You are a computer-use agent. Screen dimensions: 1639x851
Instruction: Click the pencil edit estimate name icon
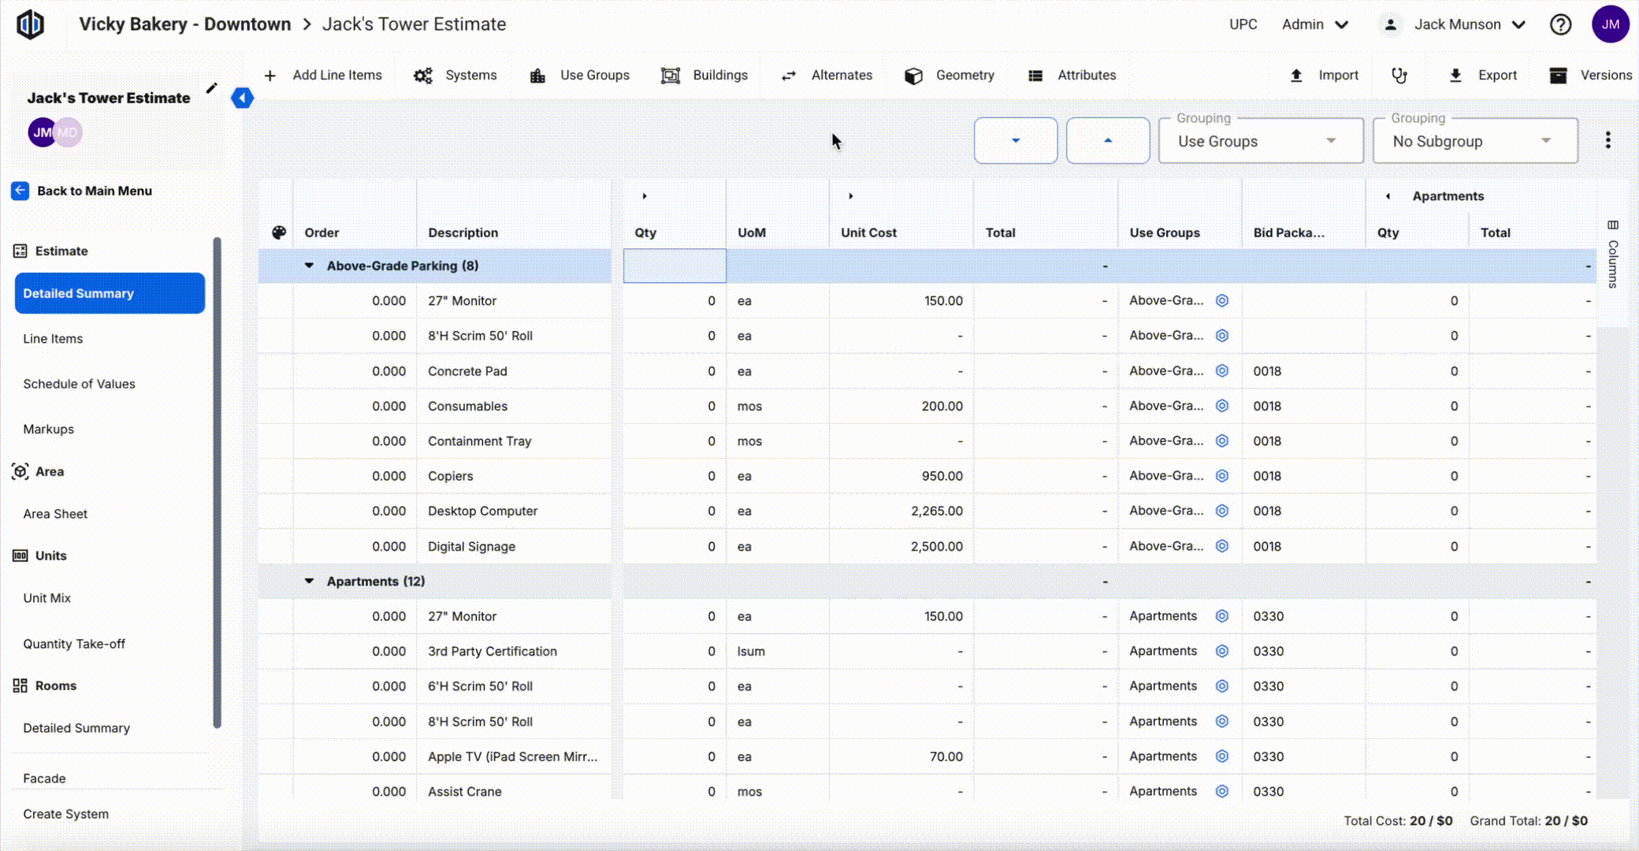(x=211, y=88)
